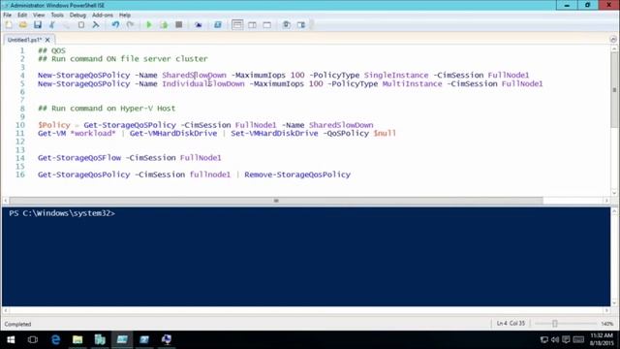Click the Copy toolbar icon
620x349 pixels.
coord(67,25)
